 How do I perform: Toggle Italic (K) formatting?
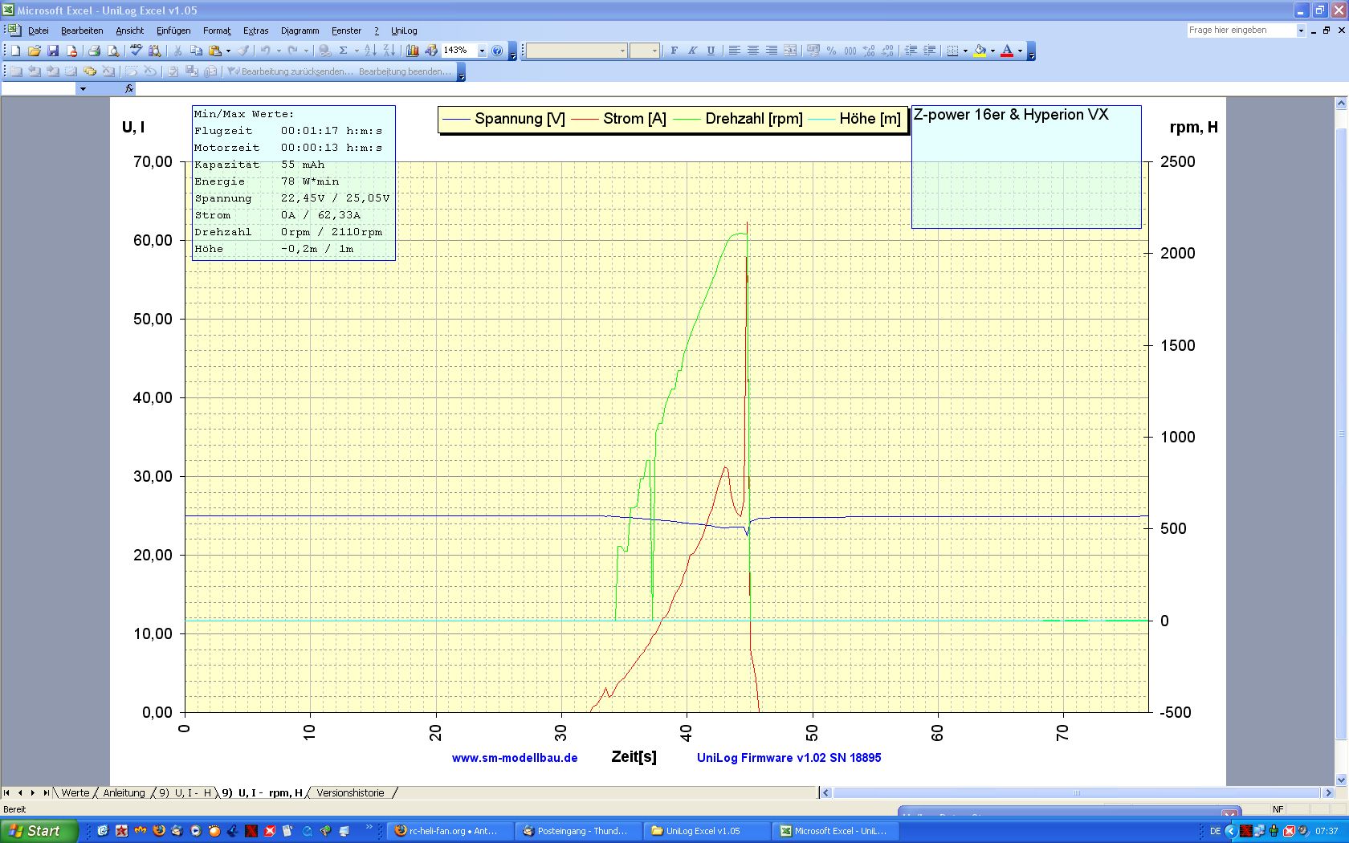coord(692,51)
